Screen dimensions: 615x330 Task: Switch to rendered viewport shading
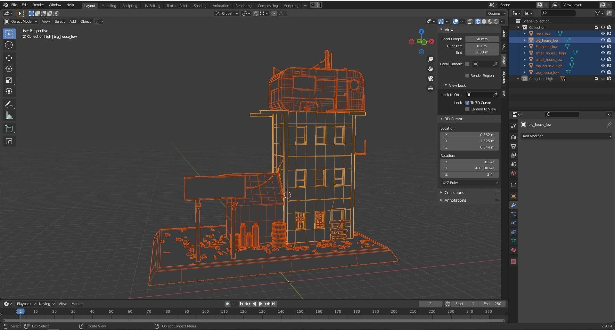[496, 21]
